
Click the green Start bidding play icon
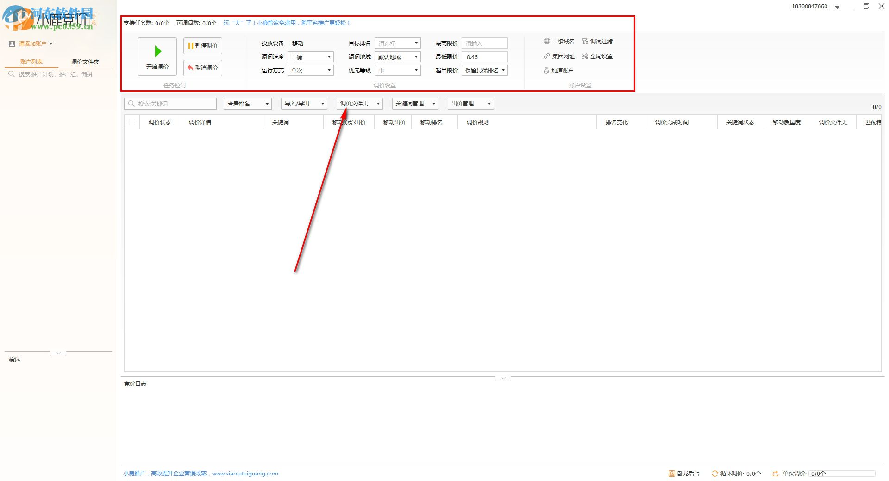[158, 51]
